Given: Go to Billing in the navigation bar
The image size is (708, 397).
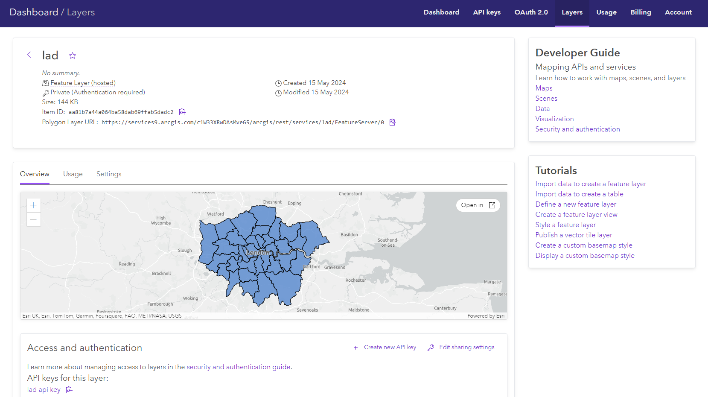Looking at the screenshot, I should click(x=641, y=12).
